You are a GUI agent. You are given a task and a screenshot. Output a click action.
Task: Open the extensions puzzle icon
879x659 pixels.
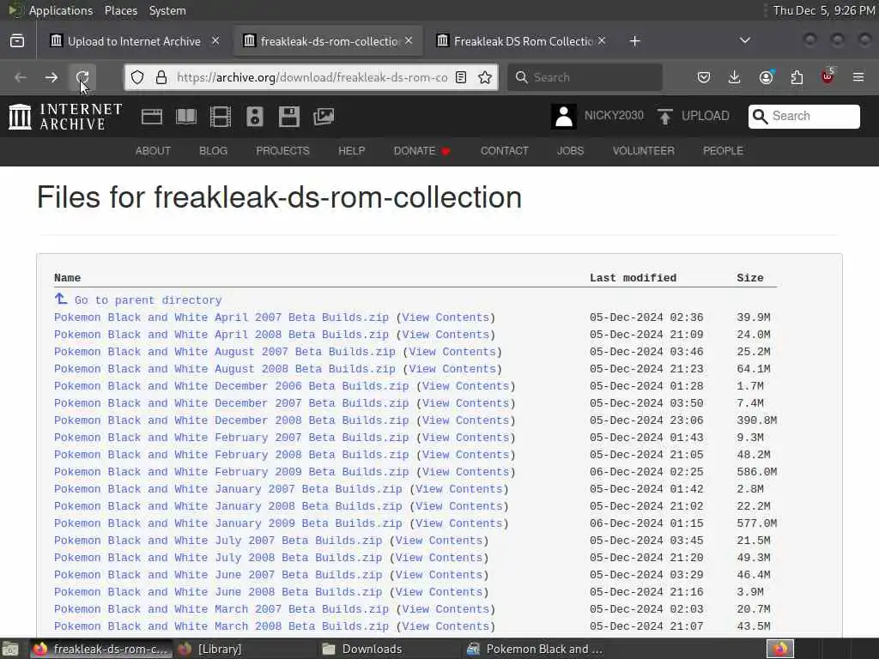[x=797, y=77]
